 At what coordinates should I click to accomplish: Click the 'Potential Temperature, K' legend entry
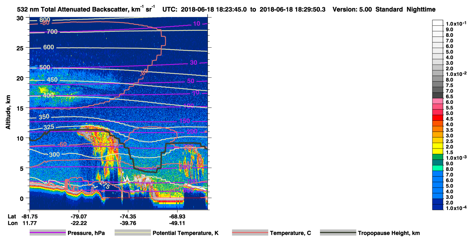185,233
